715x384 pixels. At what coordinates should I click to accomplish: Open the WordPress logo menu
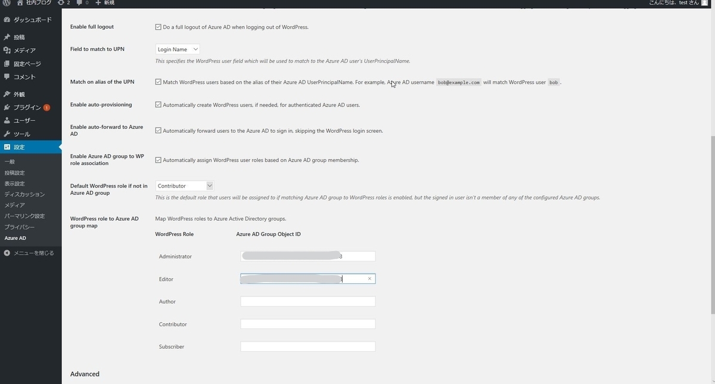(7, 3)
